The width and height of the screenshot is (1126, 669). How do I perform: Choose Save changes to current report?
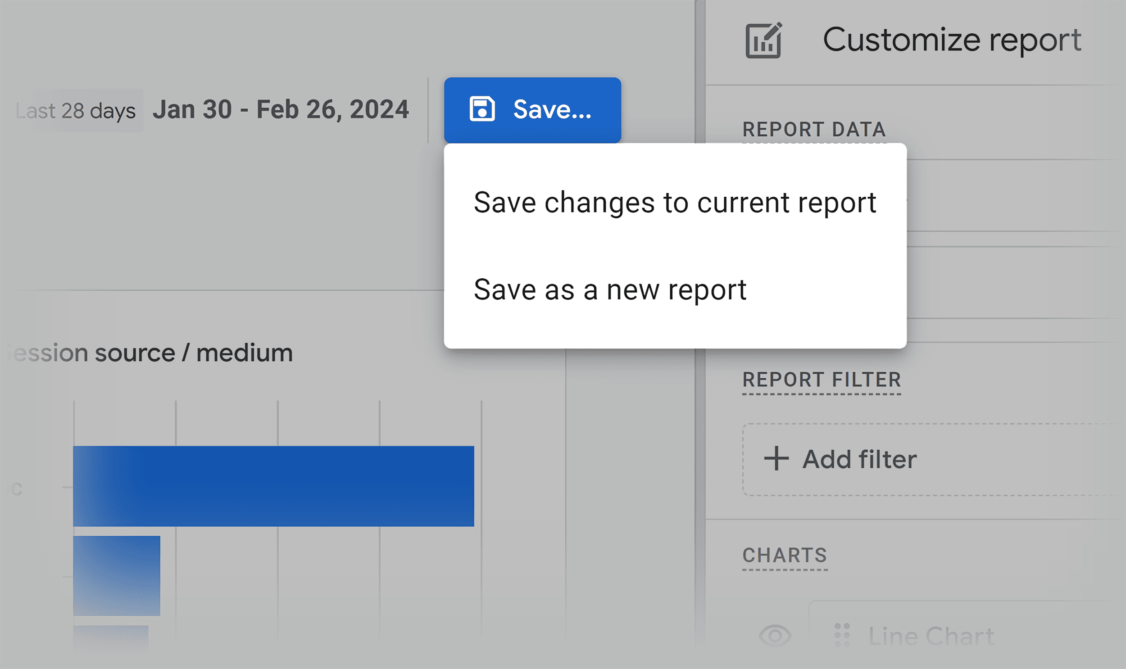coord(675,203)
